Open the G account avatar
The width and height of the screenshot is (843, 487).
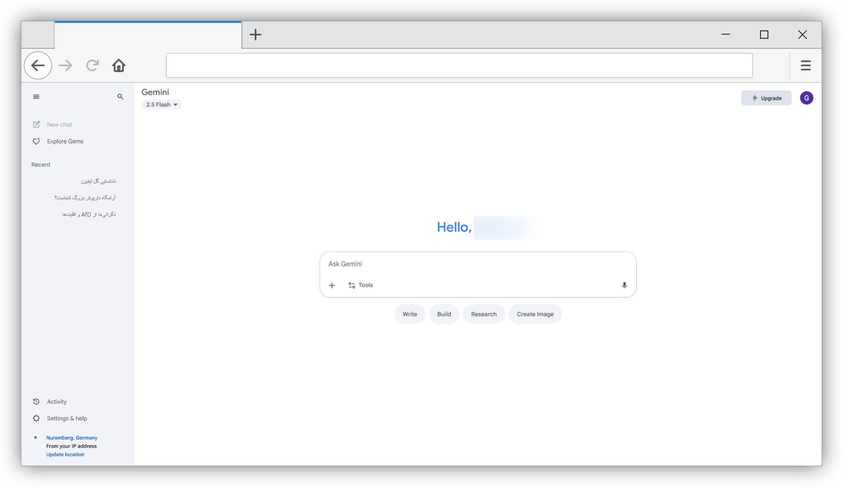806,98
